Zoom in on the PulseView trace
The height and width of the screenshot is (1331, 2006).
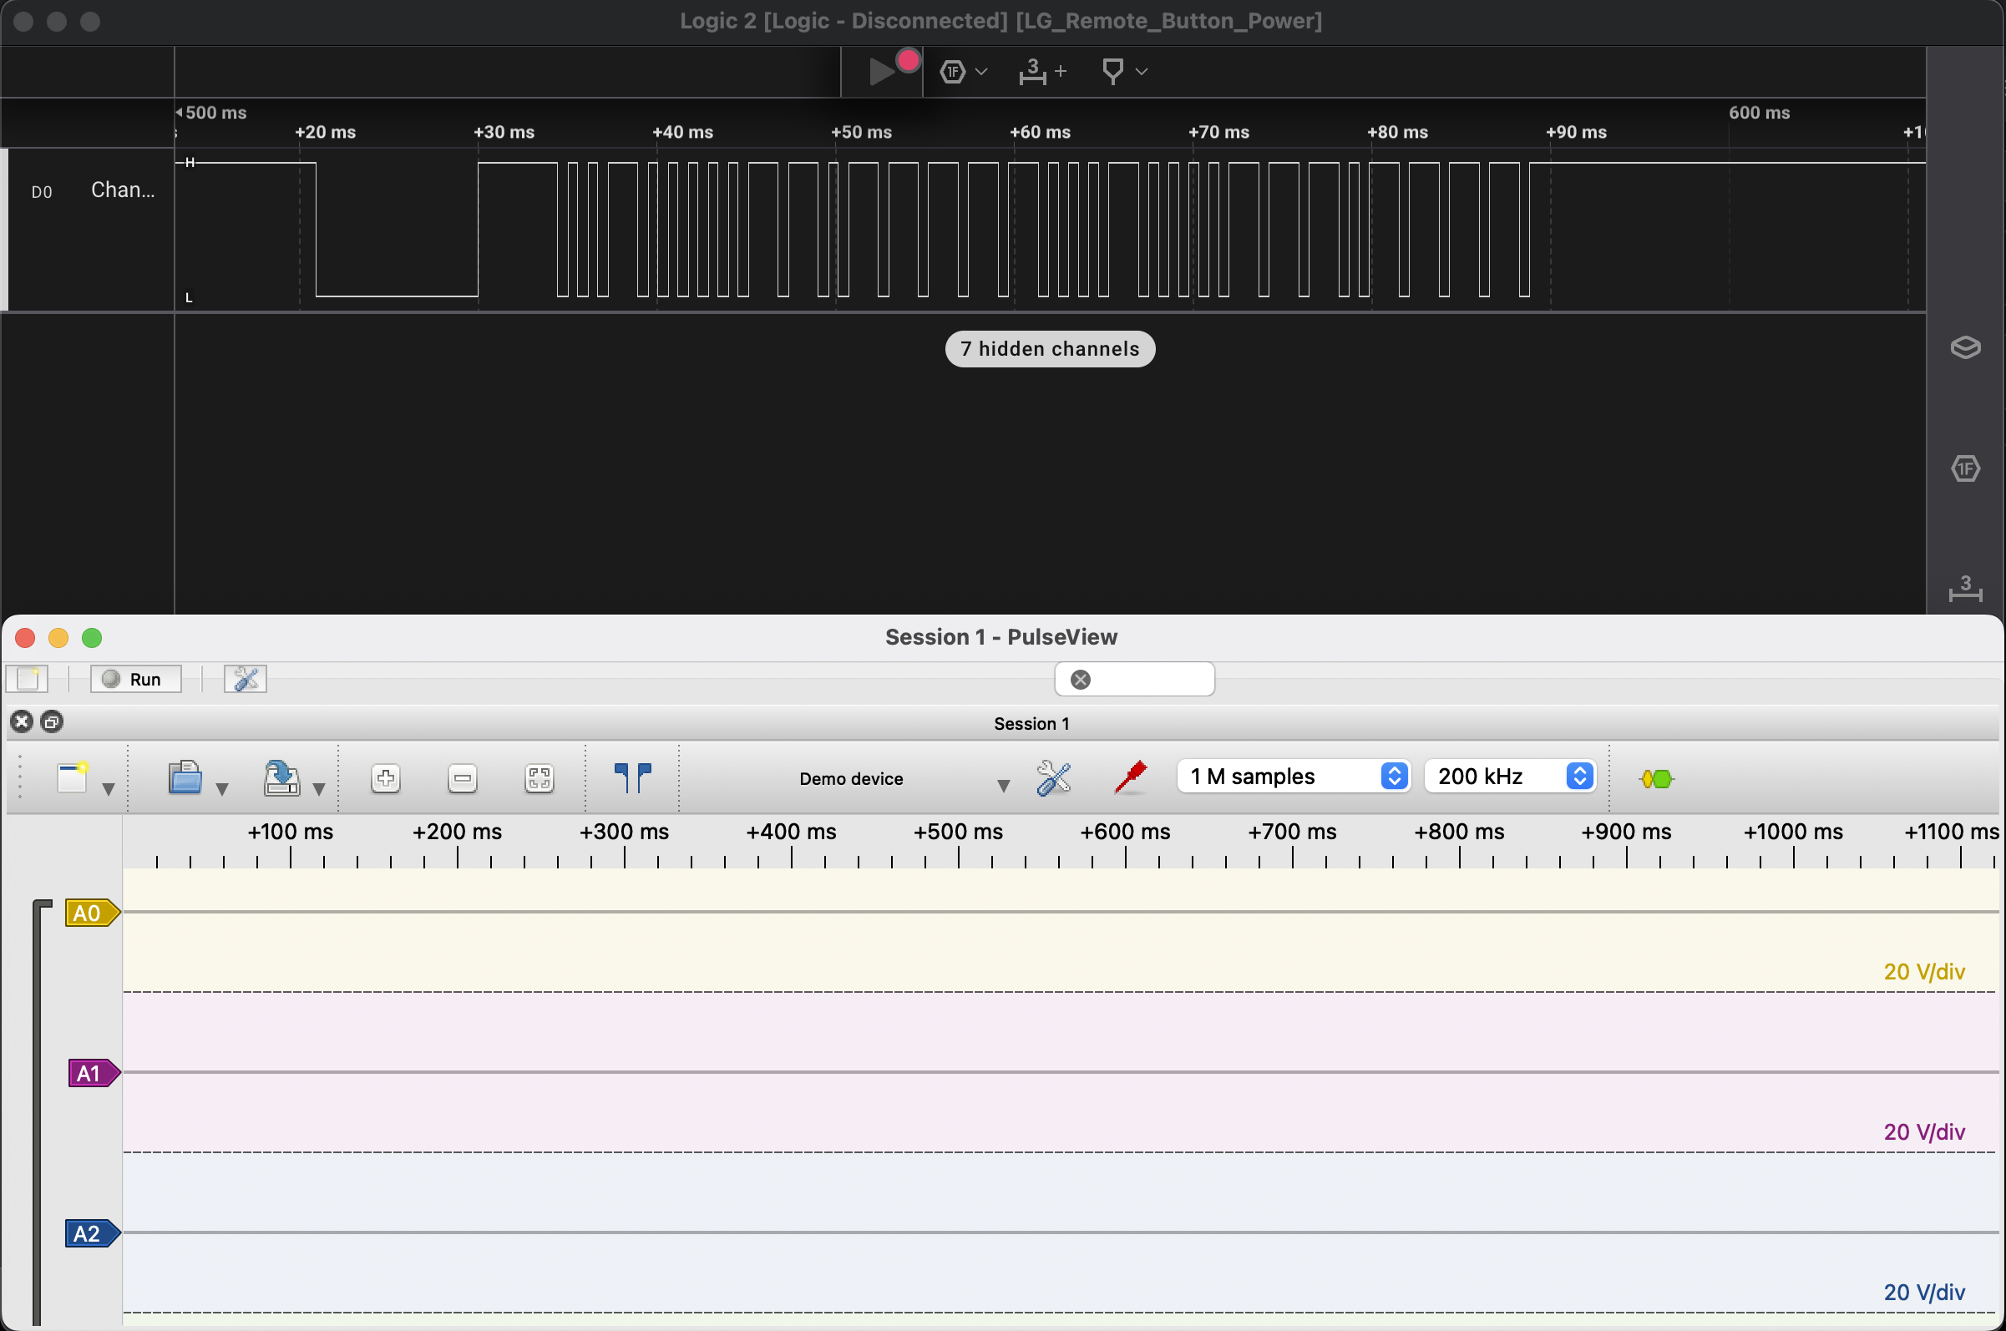[x=385, y=778]
